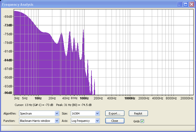This screenshot has width=196, height=132.
Task: Open the Size dropdown showing 16384
Action: pos(85,113)
